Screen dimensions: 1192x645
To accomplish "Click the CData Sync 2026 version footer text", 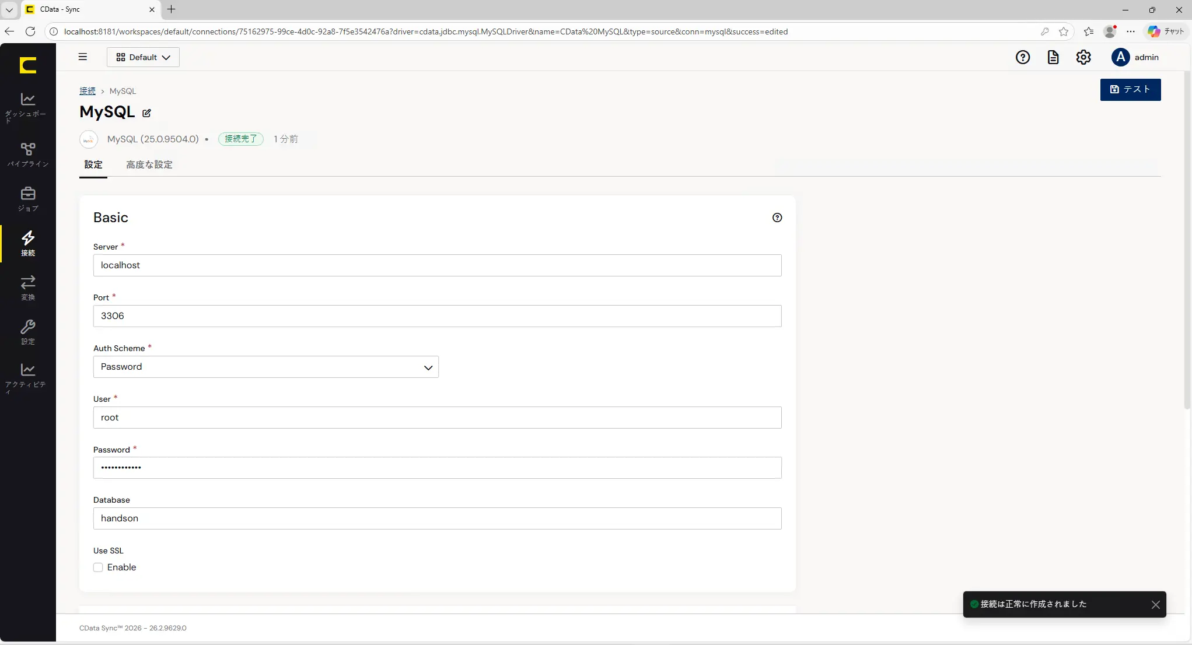I will [x=133, y=628].
